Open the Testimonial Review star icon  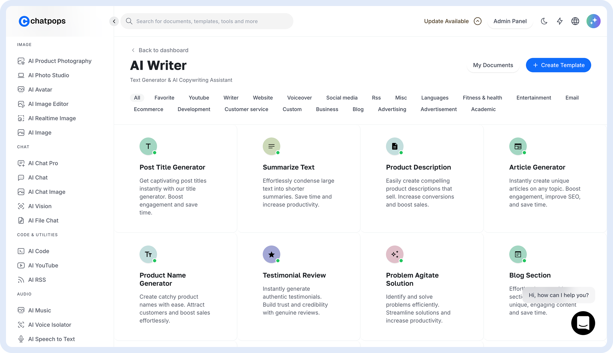coord(271,254)
